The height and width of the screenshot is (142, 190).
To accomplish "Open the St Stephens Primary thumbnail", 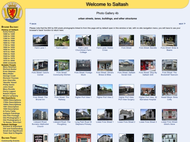I will click(x=83, y=115).
